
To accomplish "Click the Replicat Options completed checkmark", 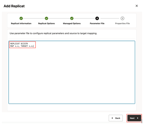I will [47, 18].
